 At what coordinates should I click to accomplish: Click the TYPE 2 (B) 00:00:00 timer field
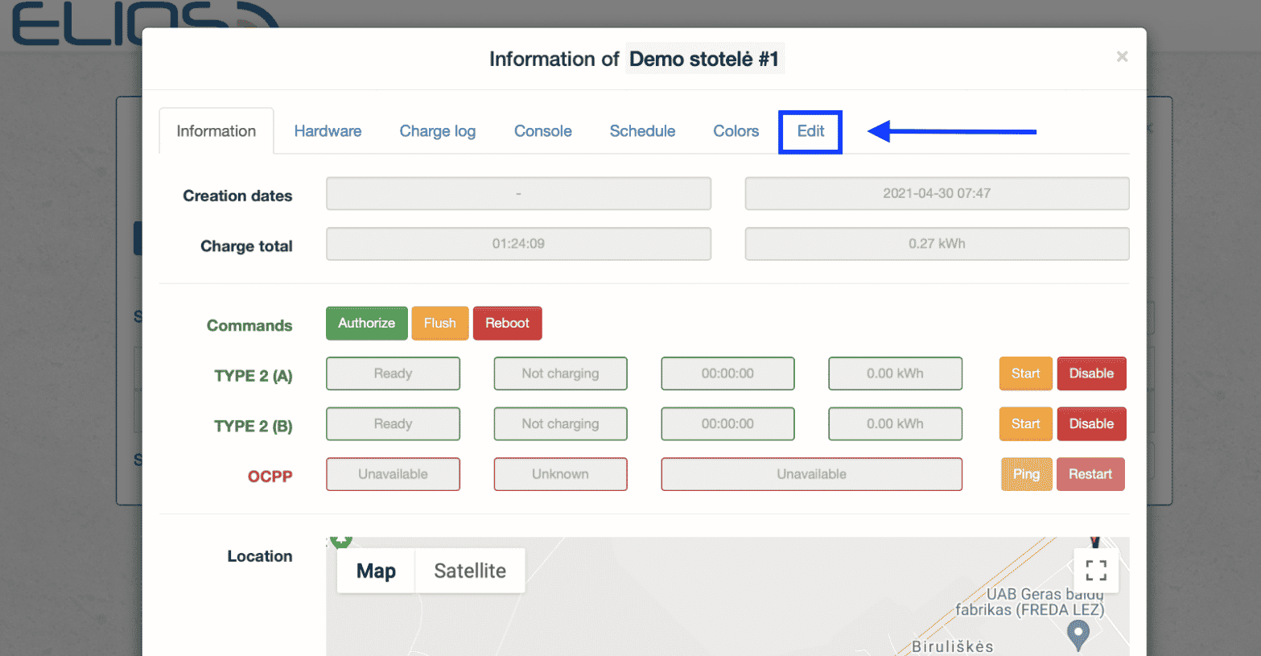click(x=727, y=424)
